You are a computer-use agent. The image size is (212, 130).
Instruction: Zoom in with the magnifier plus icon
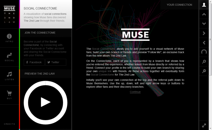[x=204, y=62]
